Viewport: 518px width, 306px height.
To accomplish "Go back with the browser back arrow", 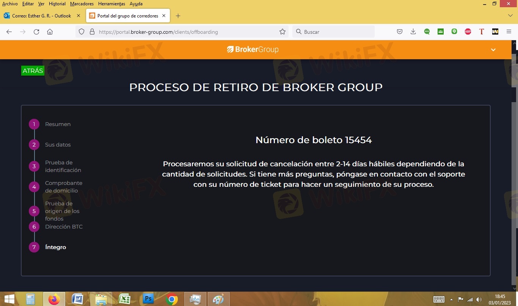I will coord(9,32).
